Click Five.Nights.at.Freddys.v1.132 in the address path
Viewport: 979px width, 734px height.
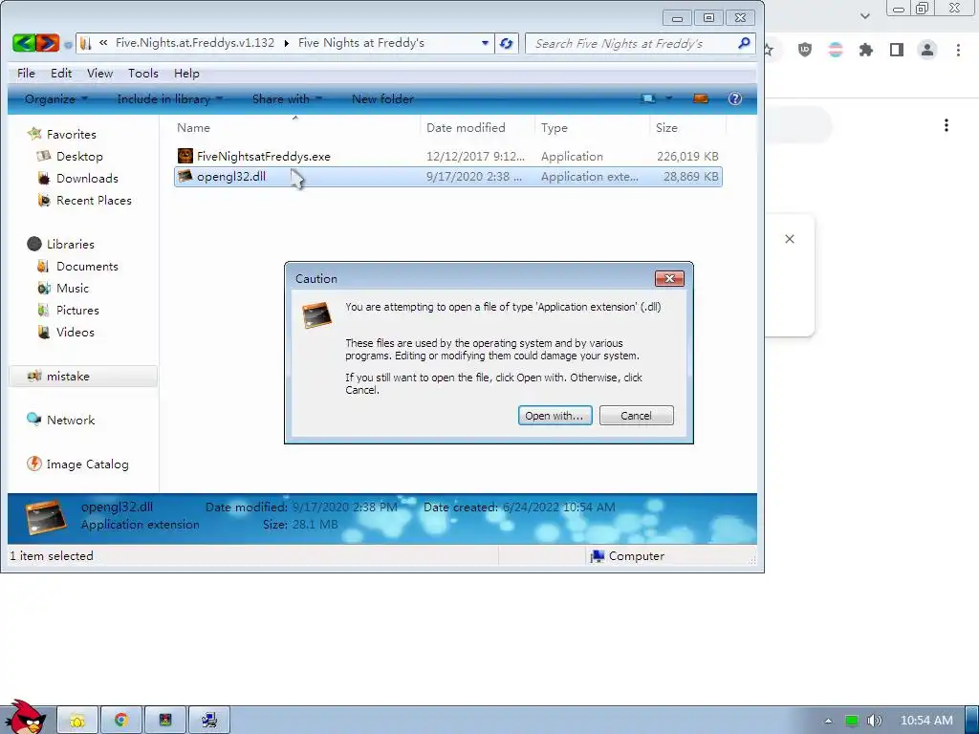195,43
